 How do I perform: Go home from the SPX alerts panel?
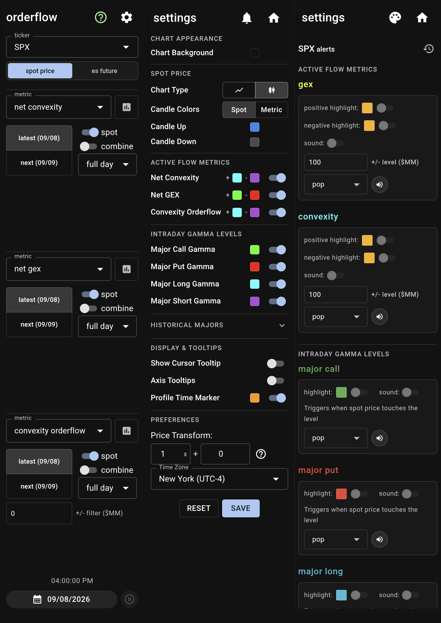point(422,18)
